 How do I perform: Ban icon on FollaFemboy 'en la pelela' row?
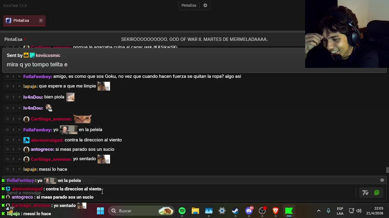(8, 130)
